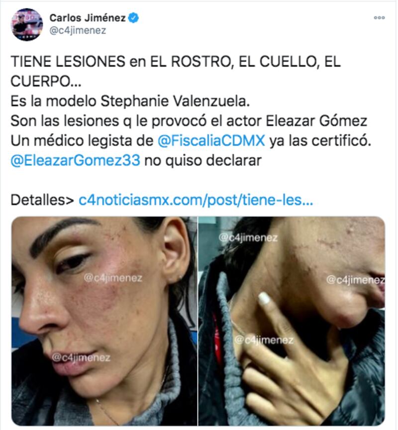
Task: Click the 'Un médico legista de' text
Action: click(82, 141)
